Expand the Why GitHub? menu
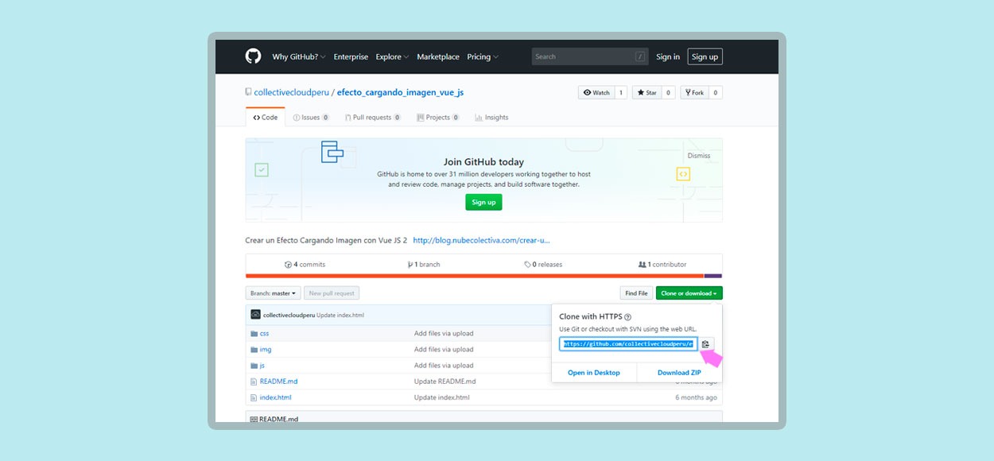Screen dimensions: 994x461 pos(297,56)
